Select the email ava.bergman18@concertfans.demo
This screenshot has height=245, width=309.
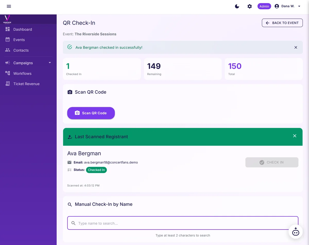[111, 162]
